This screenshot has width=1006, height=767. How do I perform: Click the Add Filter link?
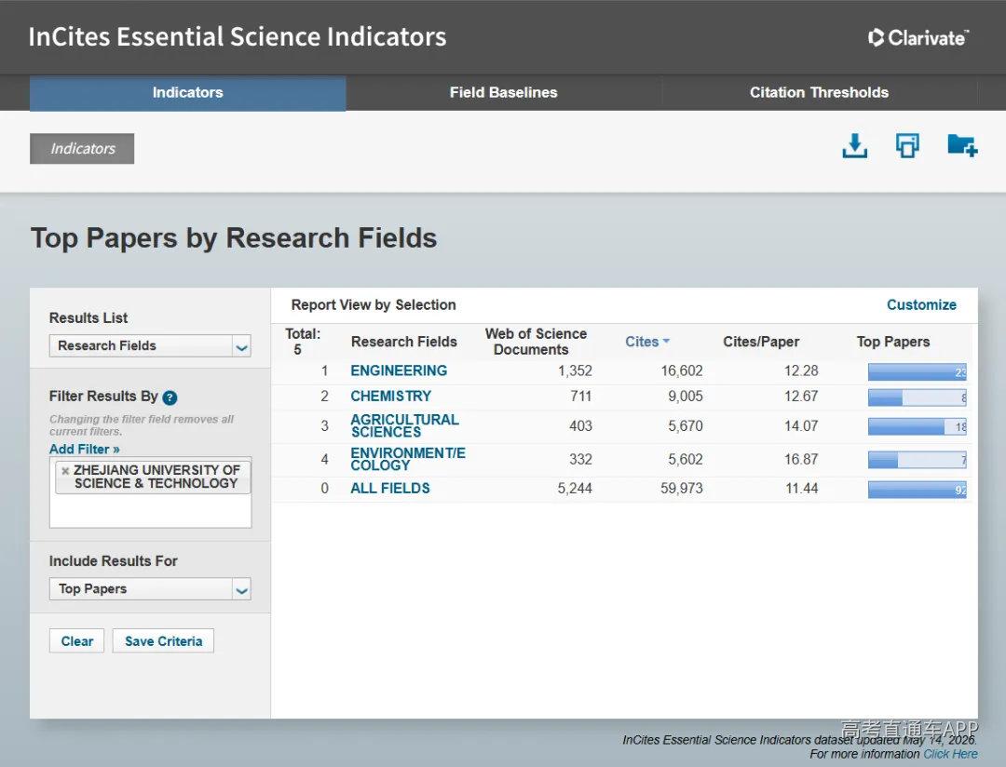(84, 449)
